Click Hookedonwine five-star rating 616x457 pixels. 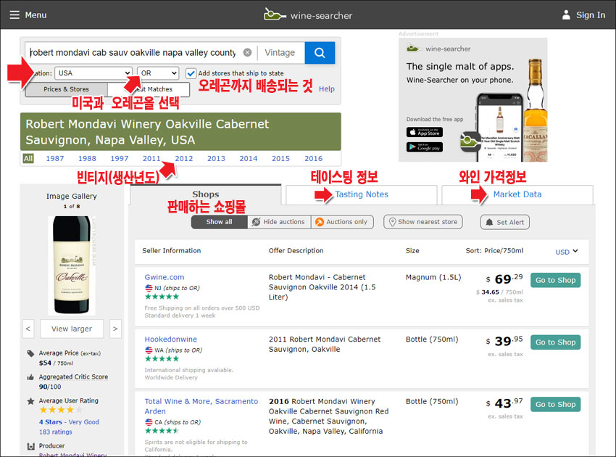[x=162, y=358]
